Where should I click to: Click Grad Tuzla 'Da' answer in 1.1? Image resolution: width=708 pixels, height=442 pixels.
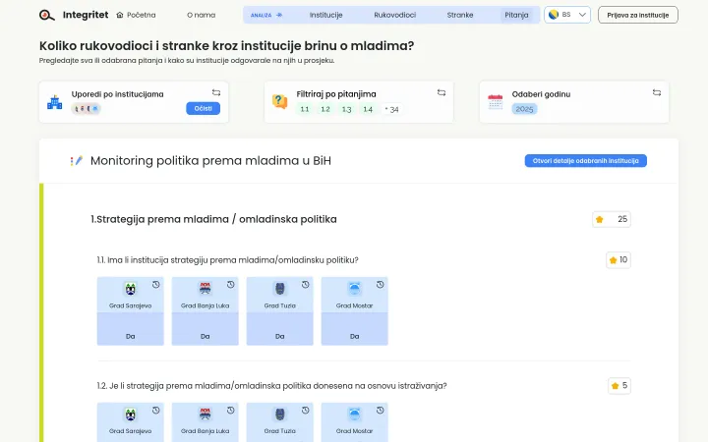(280, 336)
